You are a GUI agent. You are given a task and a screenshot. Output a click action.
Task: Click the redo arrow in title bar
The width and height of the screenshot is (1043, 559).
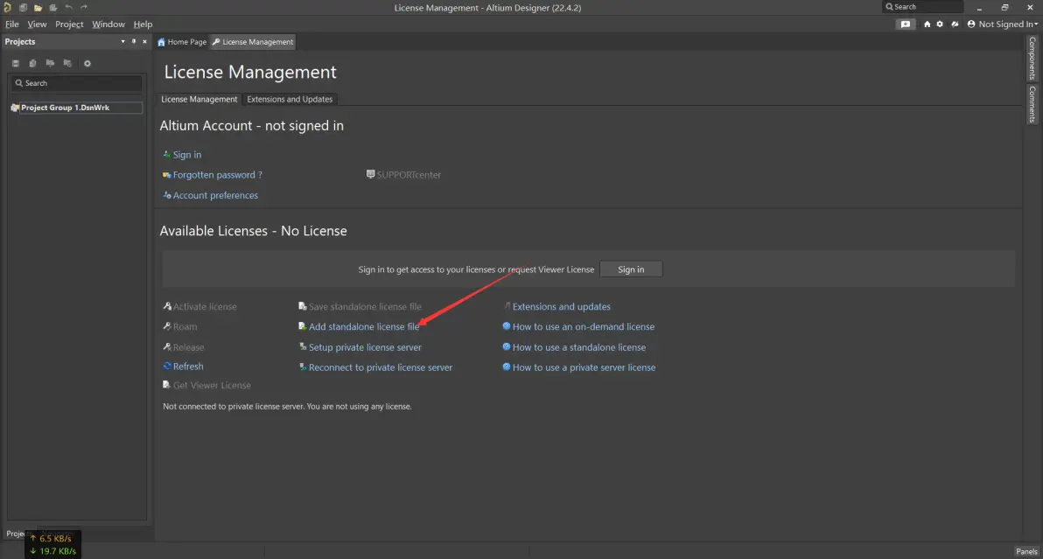point(84,7)
